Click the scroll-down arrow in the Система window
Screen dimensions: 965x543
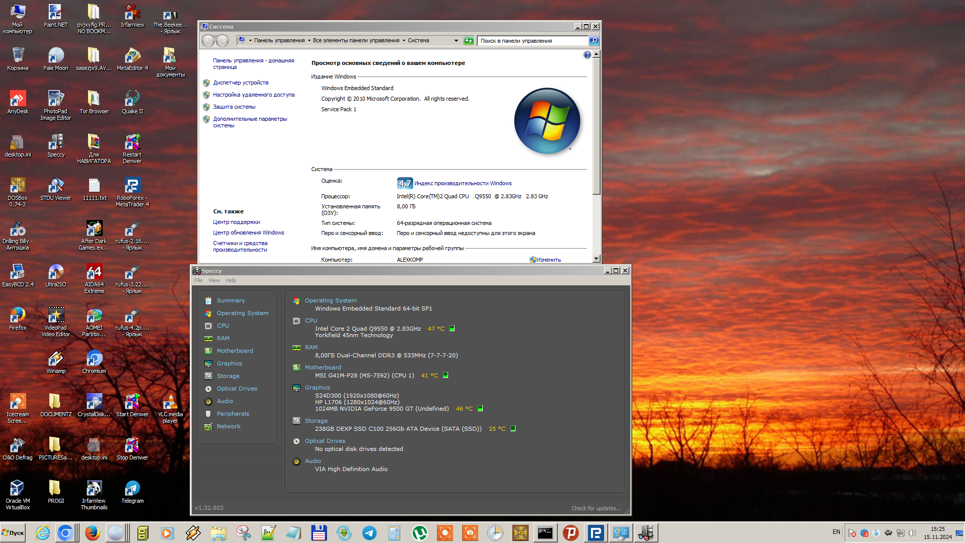click(596, 259)
